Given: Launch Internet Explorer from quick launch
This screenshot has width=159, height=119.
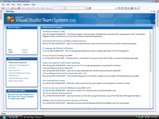Looking at the screenshot, I should [16, 117].
